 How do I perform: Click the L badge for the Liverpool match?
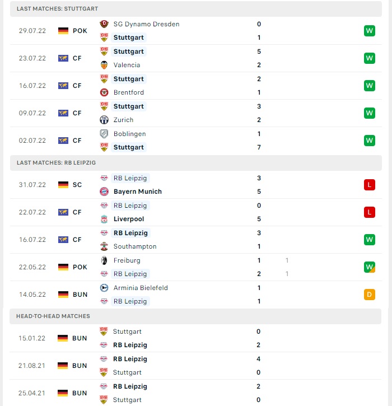[369, 212]
